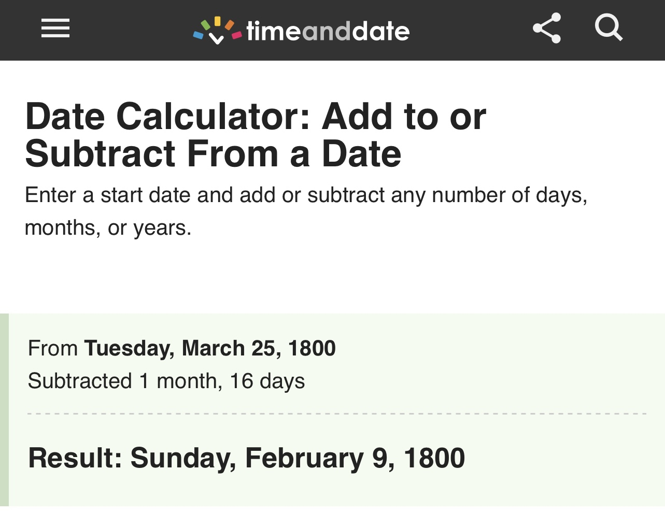Open the hamburger navigation menu

coord(55,28)
